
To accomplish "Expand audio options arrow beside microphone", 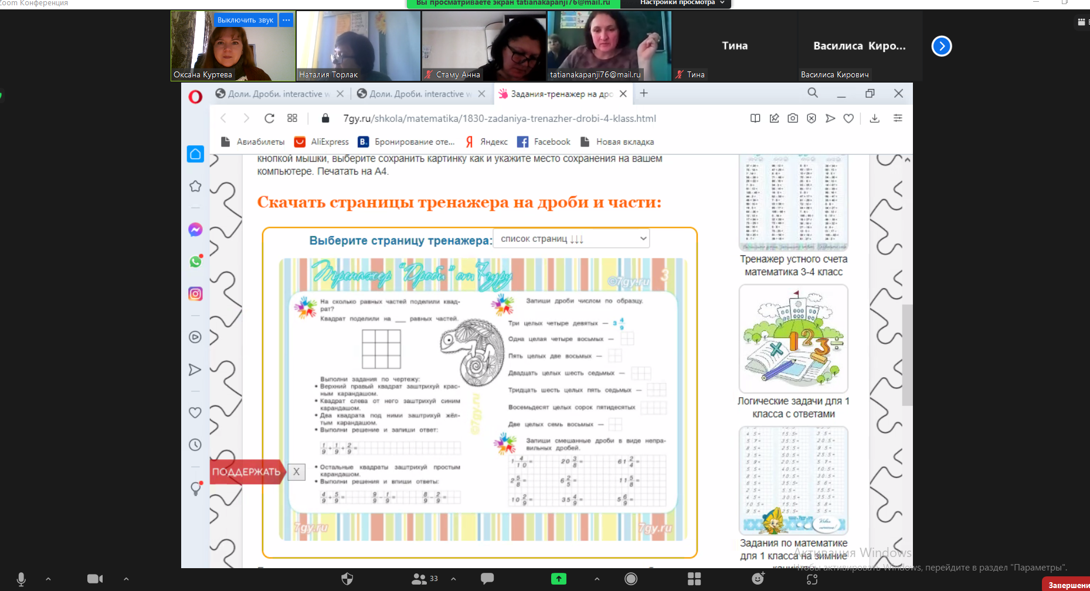I will pos(48,579).
